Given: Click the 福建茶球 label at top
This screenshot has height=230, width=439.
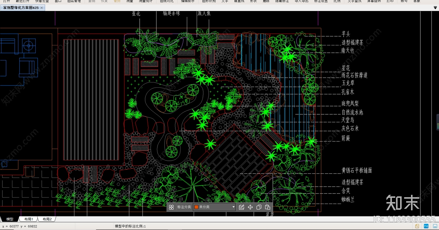Looking at the screenshot, I should [171, 13].
